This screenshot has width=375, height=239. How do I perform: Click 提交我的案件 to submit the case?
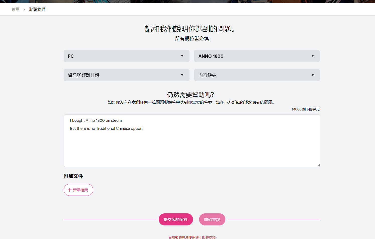176,219
